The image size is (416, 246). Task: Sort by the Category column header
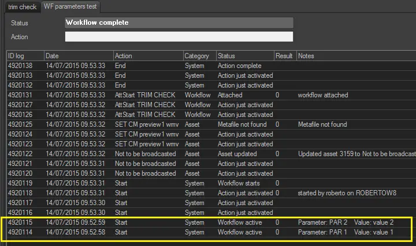pyautogui.click(x=199, y=56)
